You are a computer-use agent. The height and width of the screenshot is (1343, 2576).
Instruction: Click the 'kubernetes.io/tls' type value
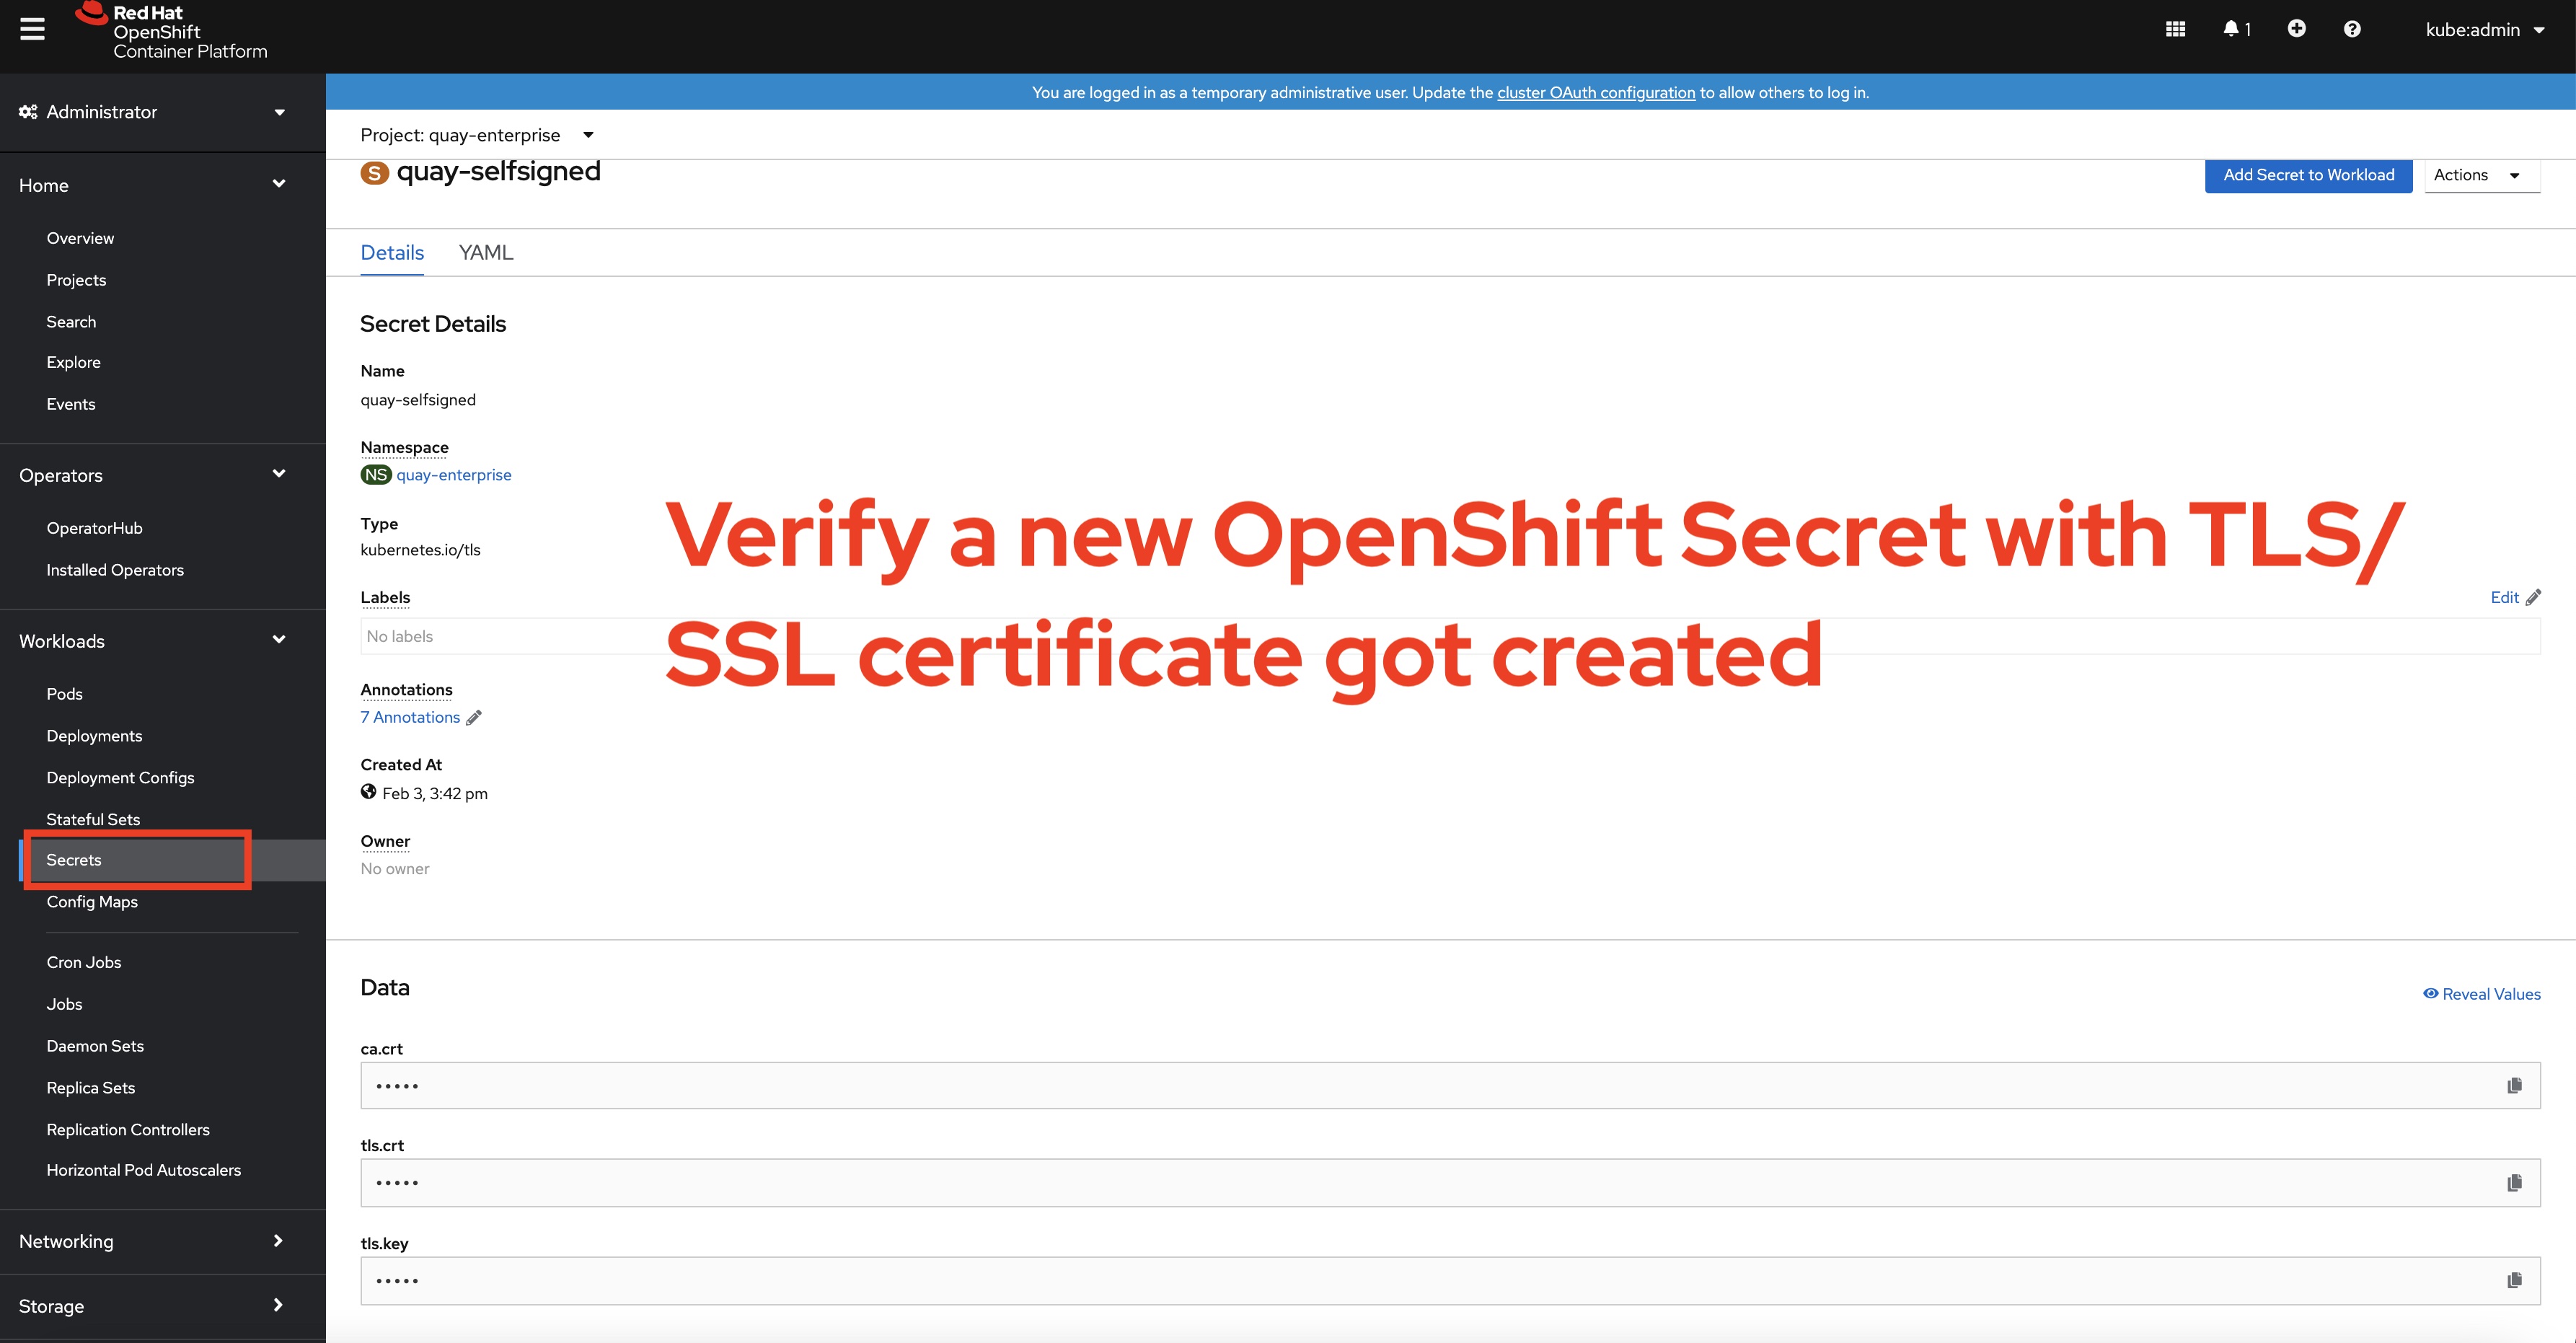coord(420,550)
